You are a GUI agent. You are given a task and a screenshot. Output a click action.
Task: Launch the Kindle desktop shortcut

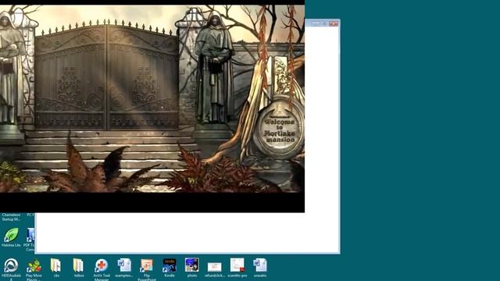tap(170, 268)
